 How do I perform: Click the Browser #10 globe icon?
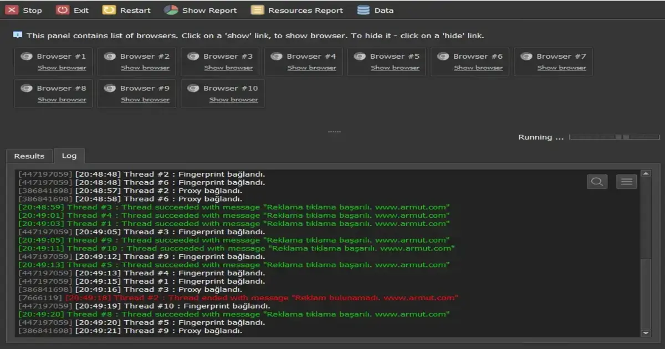(x=193, y=88)
